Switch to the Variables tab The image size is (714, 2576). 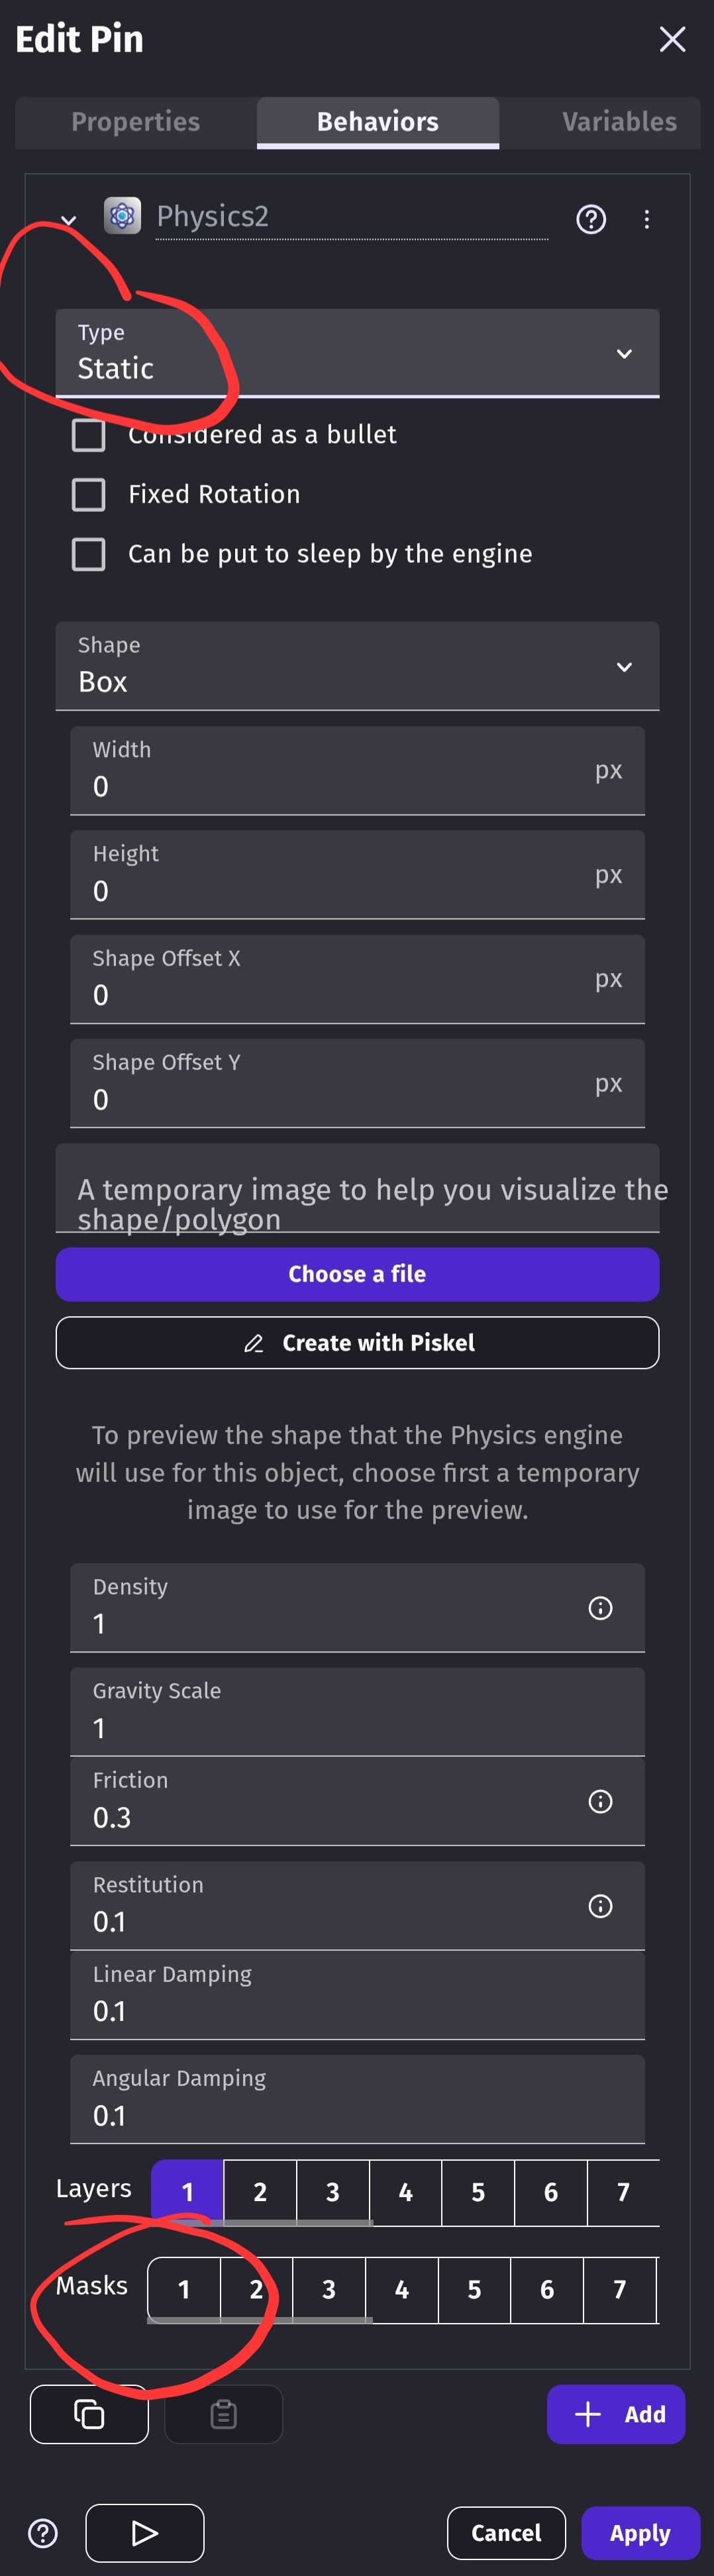pyautogui.click(x=619, y=122)
